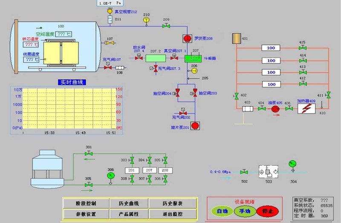Click the 设备就绪 status text

244,202
